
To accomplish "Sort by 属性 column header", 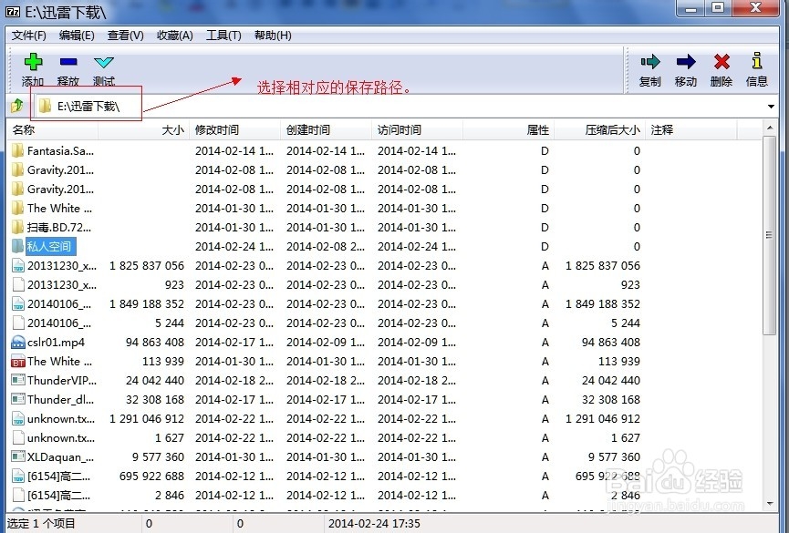I will click(x=508, y=130).
